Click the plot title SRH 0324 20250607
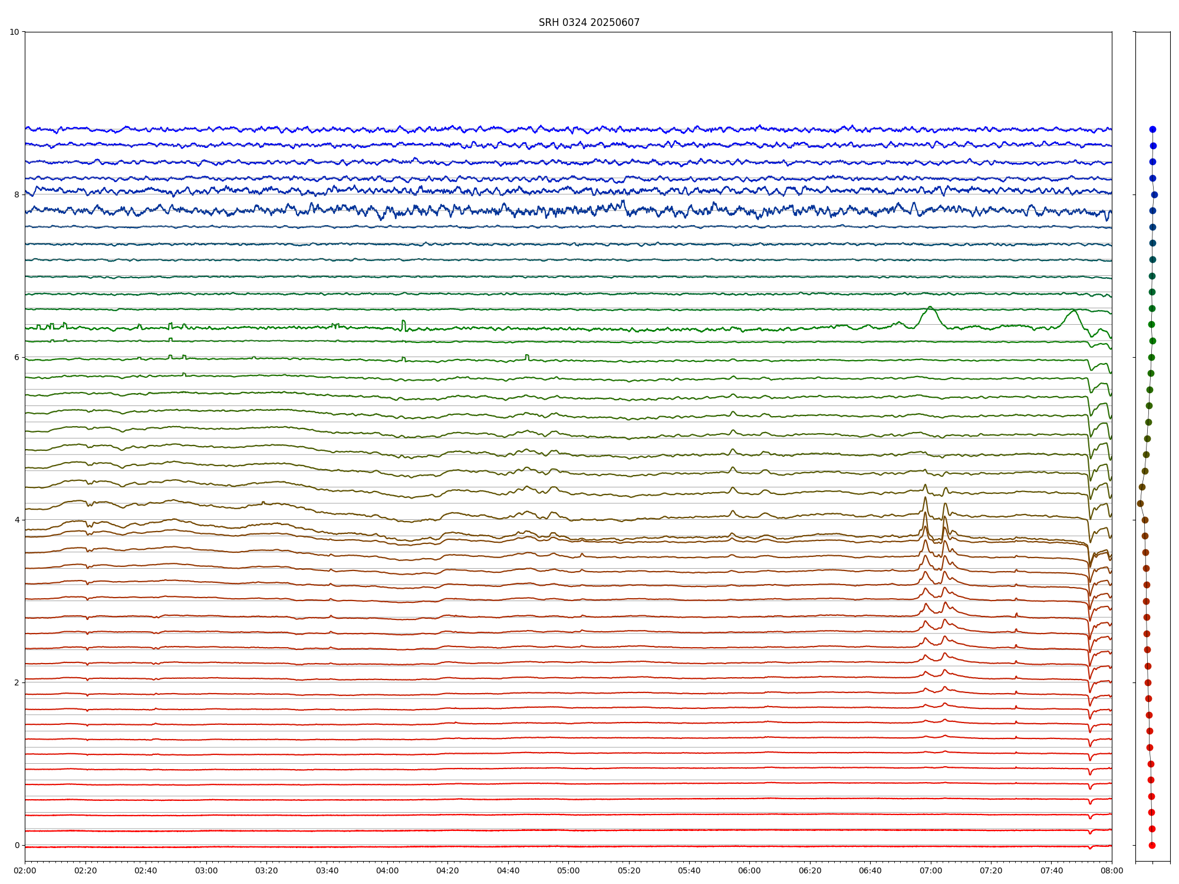 pos(589,22)
